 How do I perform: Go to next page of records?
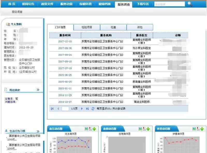82,109
